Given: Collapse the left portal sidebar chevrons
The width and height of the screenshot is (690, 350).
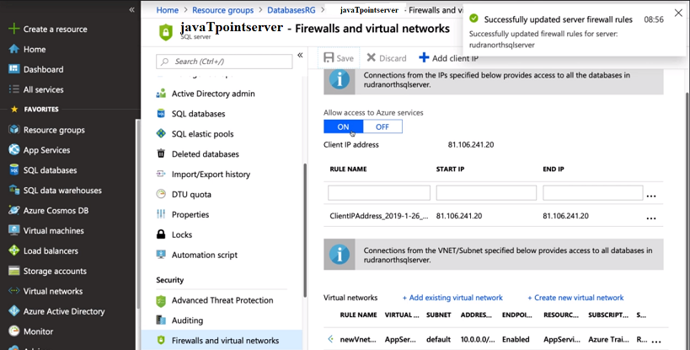Looking at the screenshot, I should (131, 9).
